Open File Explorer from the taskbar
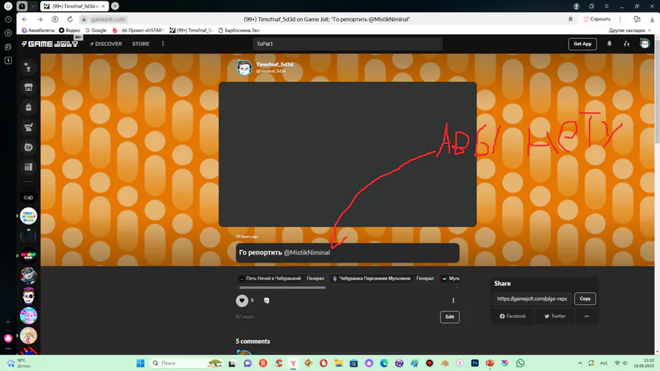This screenshot has width=660, height=371. [339, 363]
